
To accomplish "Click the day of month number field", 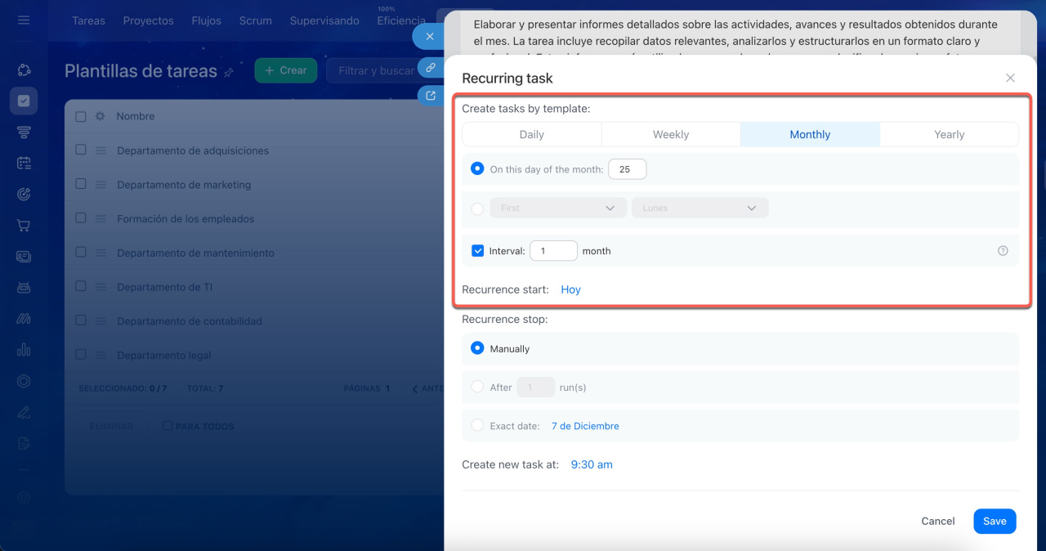I will [627, 169].
